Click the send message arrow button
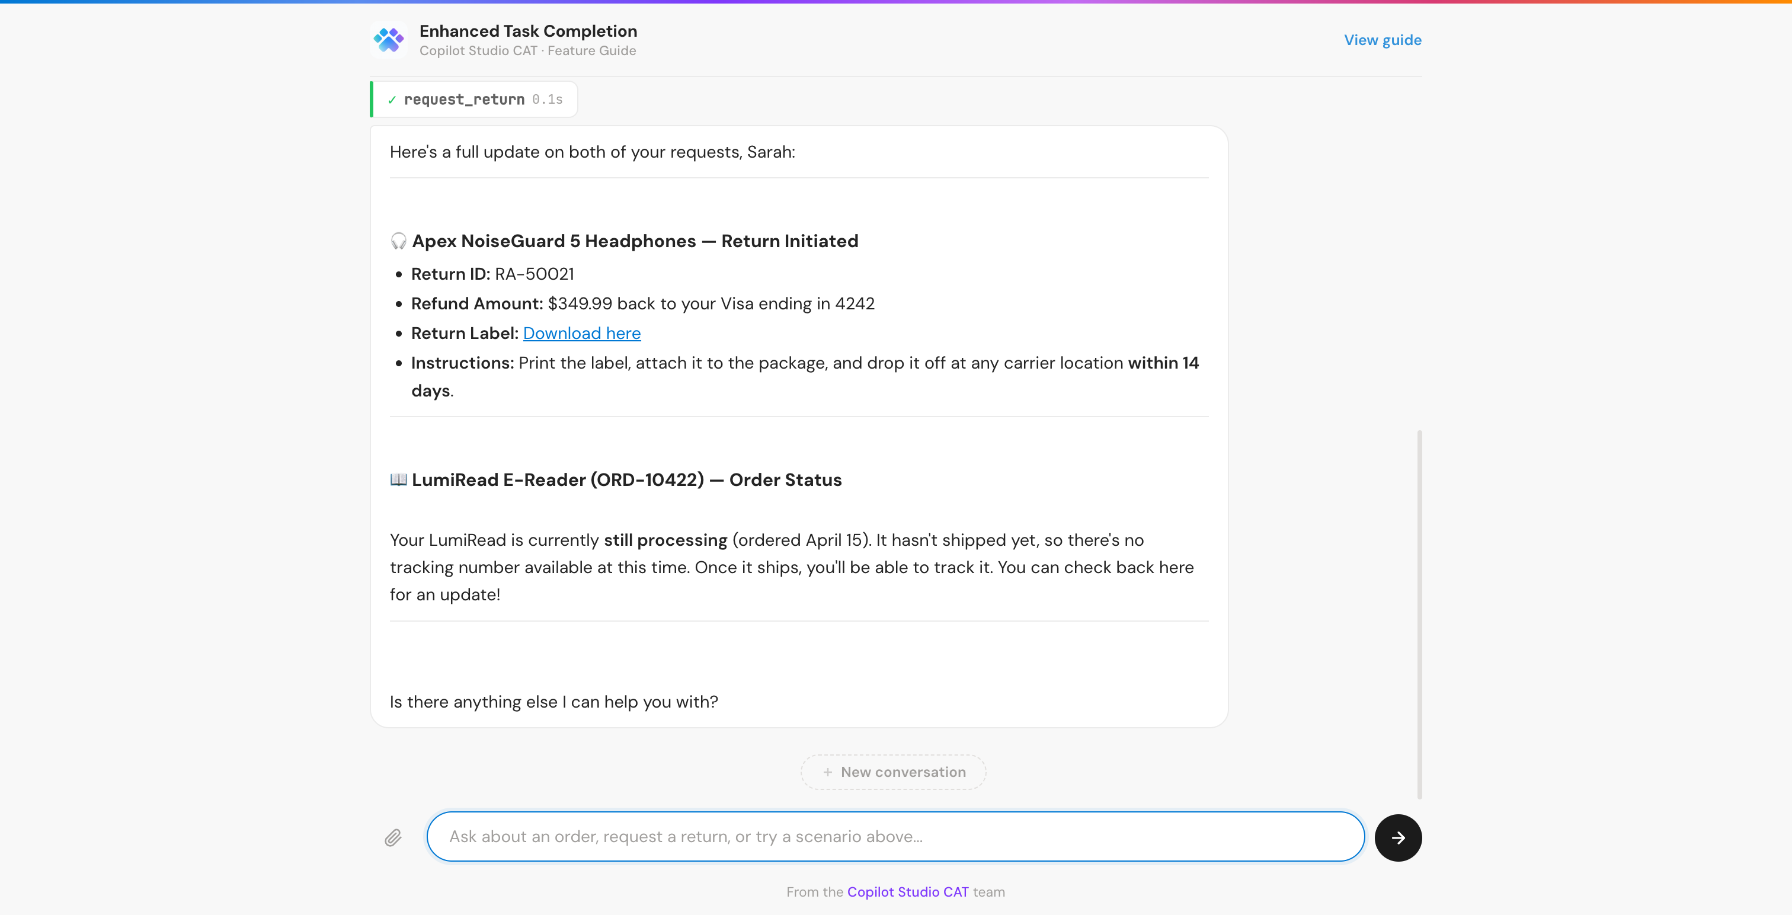This screenshot has width=1792, height=915. pos(1399,837)
